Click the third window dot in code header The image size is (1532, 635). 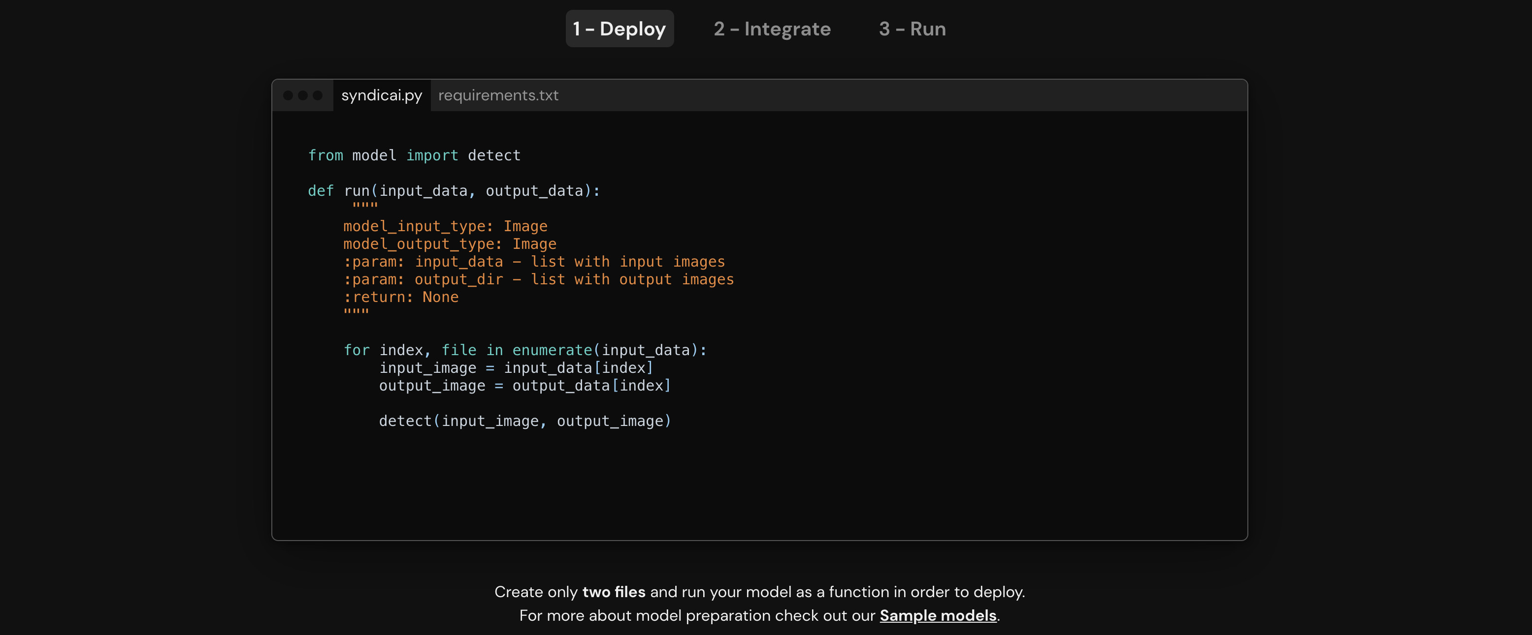[x=318, y=95]
